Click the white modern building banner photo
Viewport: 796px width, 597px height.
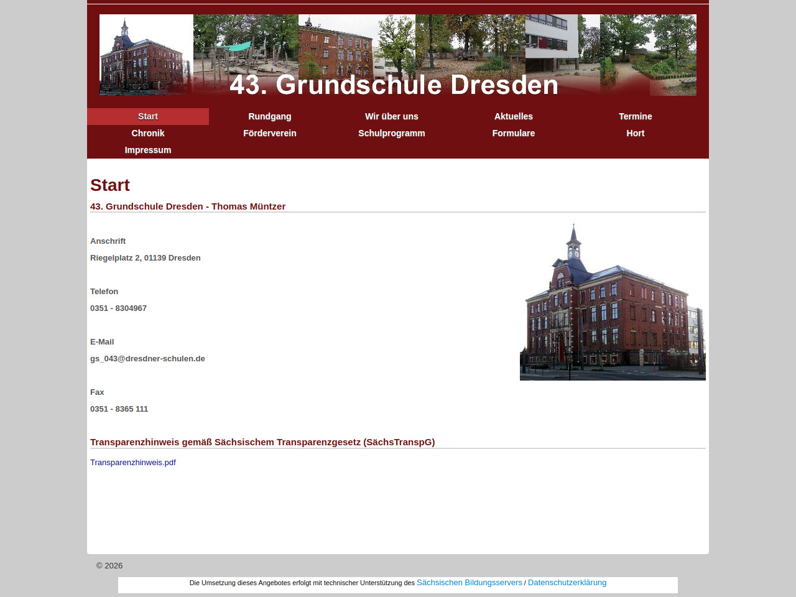coord(551,37)
